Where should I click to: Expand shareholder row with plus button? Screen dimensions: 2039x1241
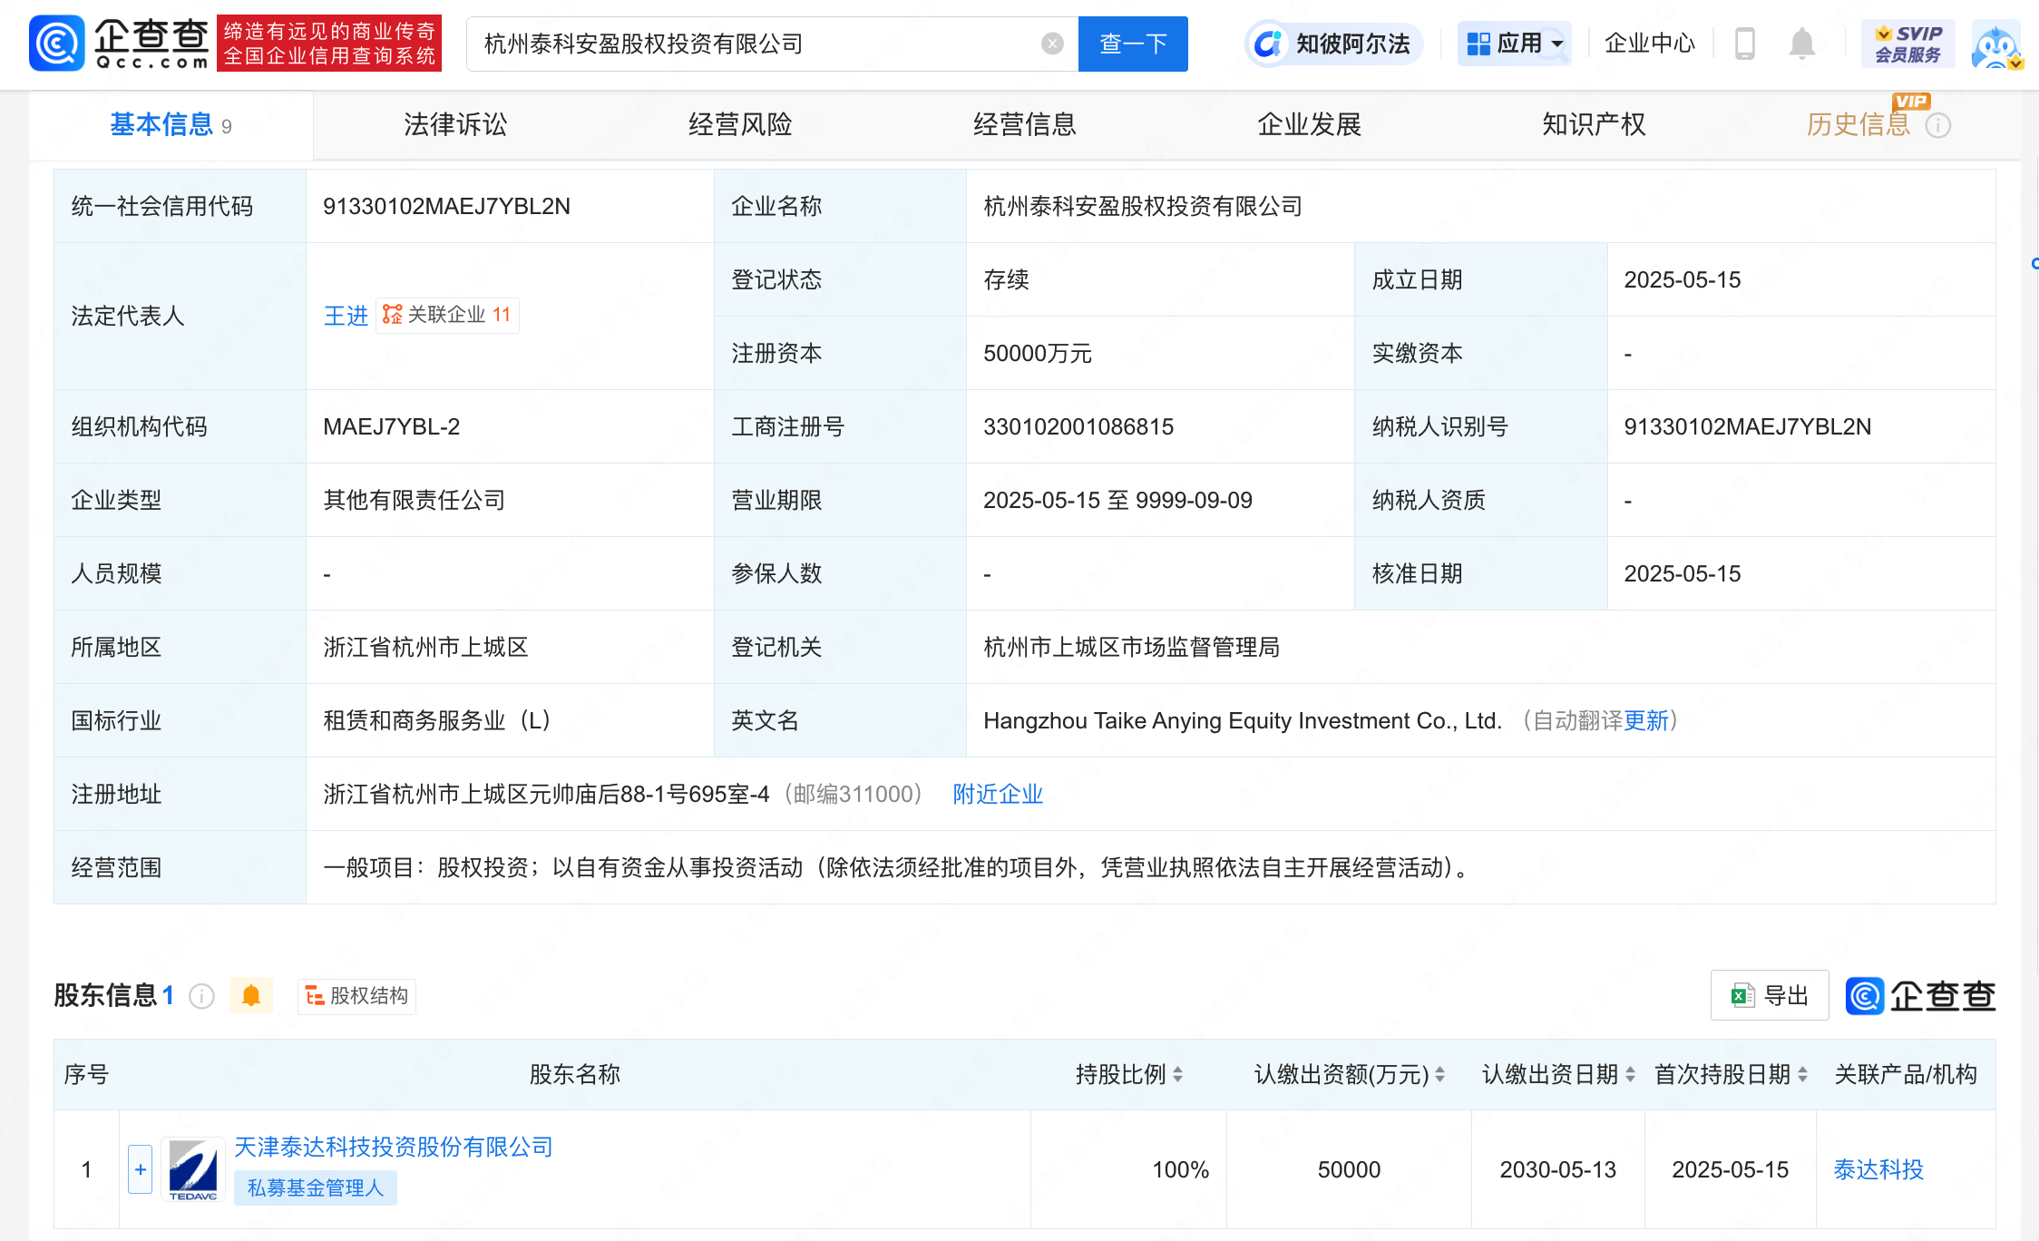[141, 1169]
